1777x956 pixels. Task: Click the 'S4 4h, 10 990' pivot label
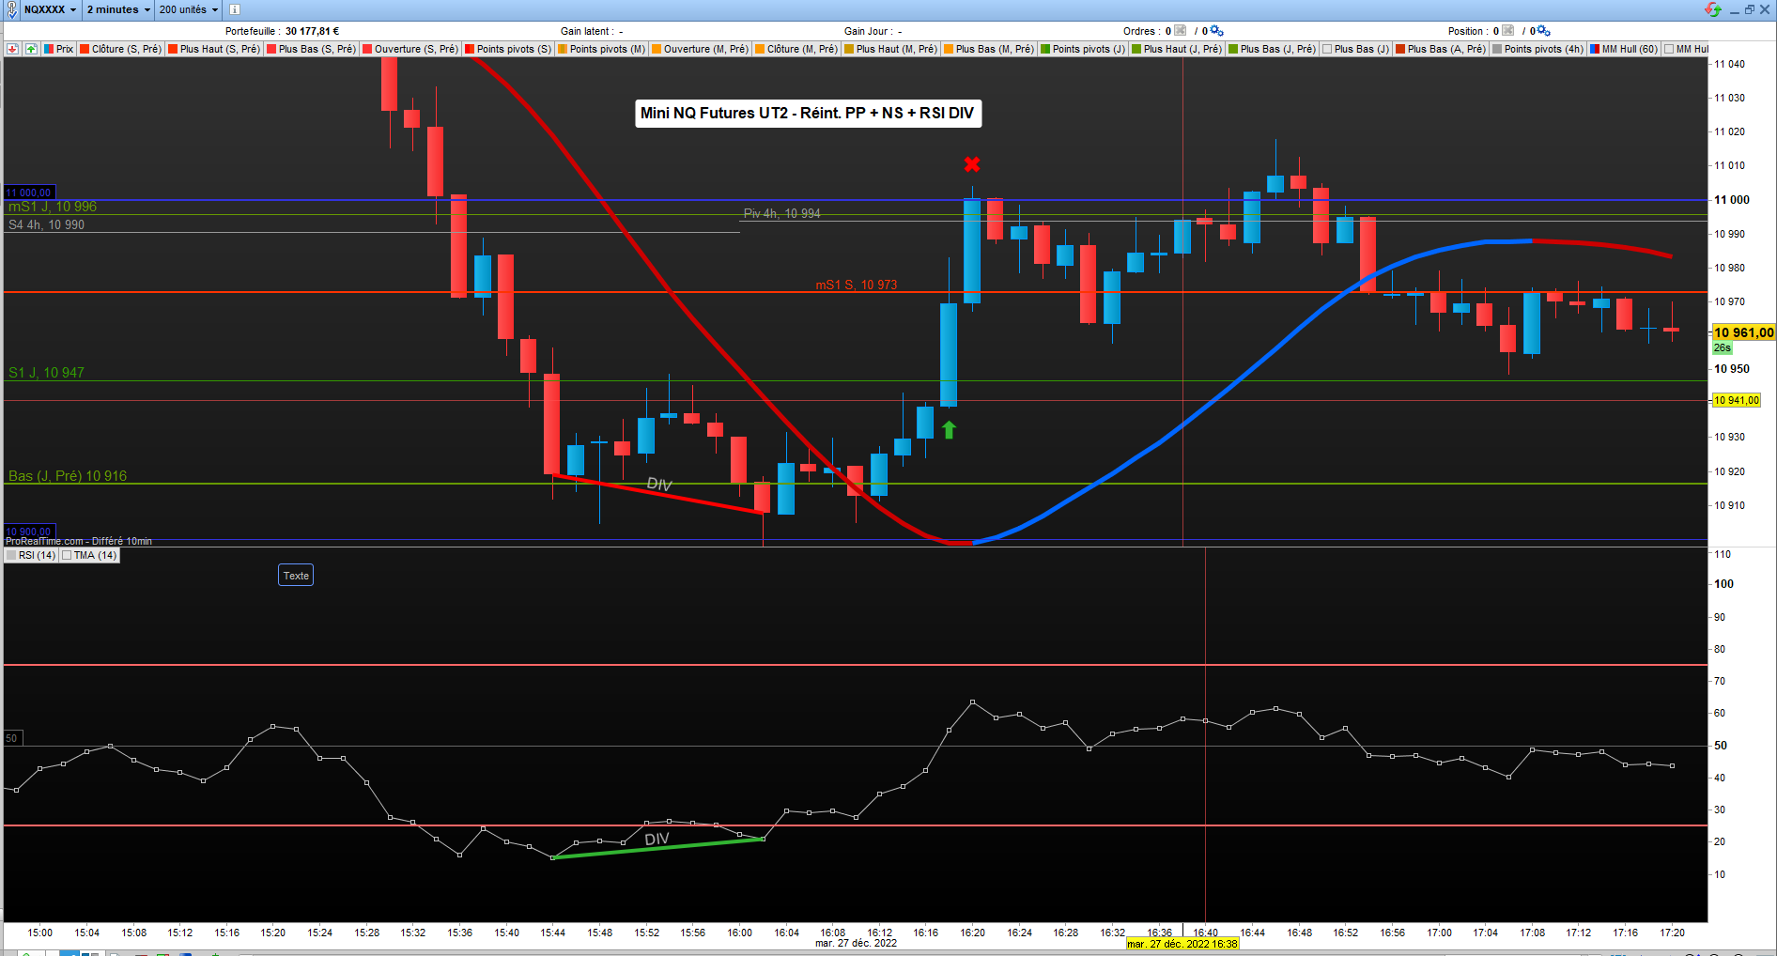46,224
